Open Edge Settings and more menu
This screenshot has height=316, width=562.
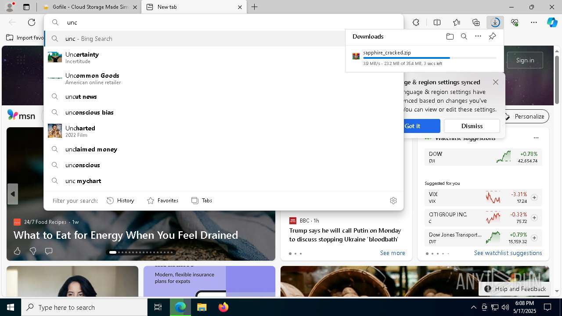[534, 22]
